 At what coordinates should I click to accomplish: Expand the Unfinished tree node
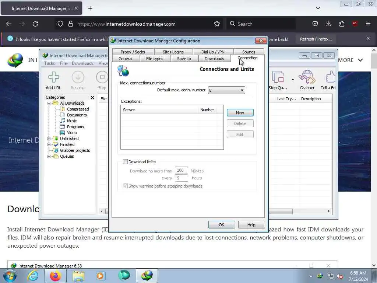[x=49, y=139]
